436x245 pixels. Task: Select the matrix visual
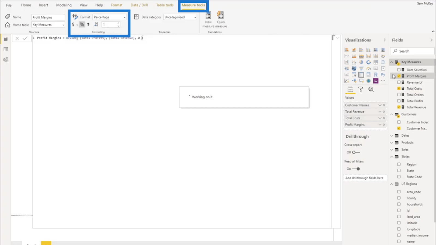[368, 75]
